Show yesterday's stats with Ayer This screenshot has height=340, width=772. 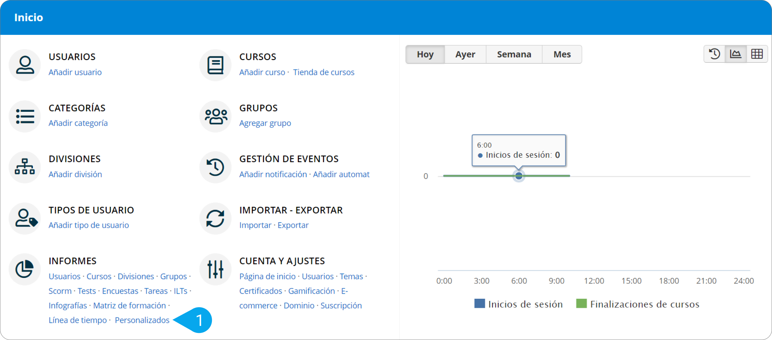465,54
